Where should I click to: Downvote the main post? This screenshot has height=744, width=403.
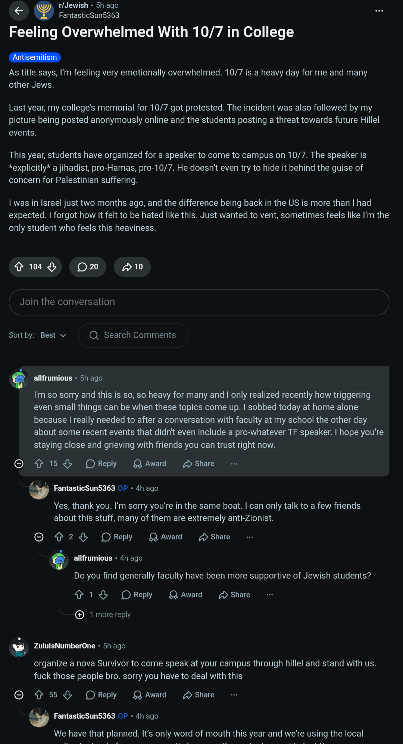[52, 267]
